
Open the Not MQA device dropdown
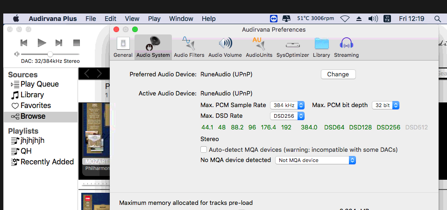316,160
